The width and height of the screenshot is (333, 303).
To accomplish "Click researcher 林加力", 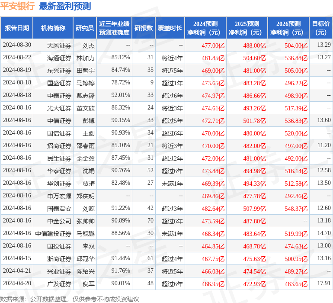I will coord(86,58).
